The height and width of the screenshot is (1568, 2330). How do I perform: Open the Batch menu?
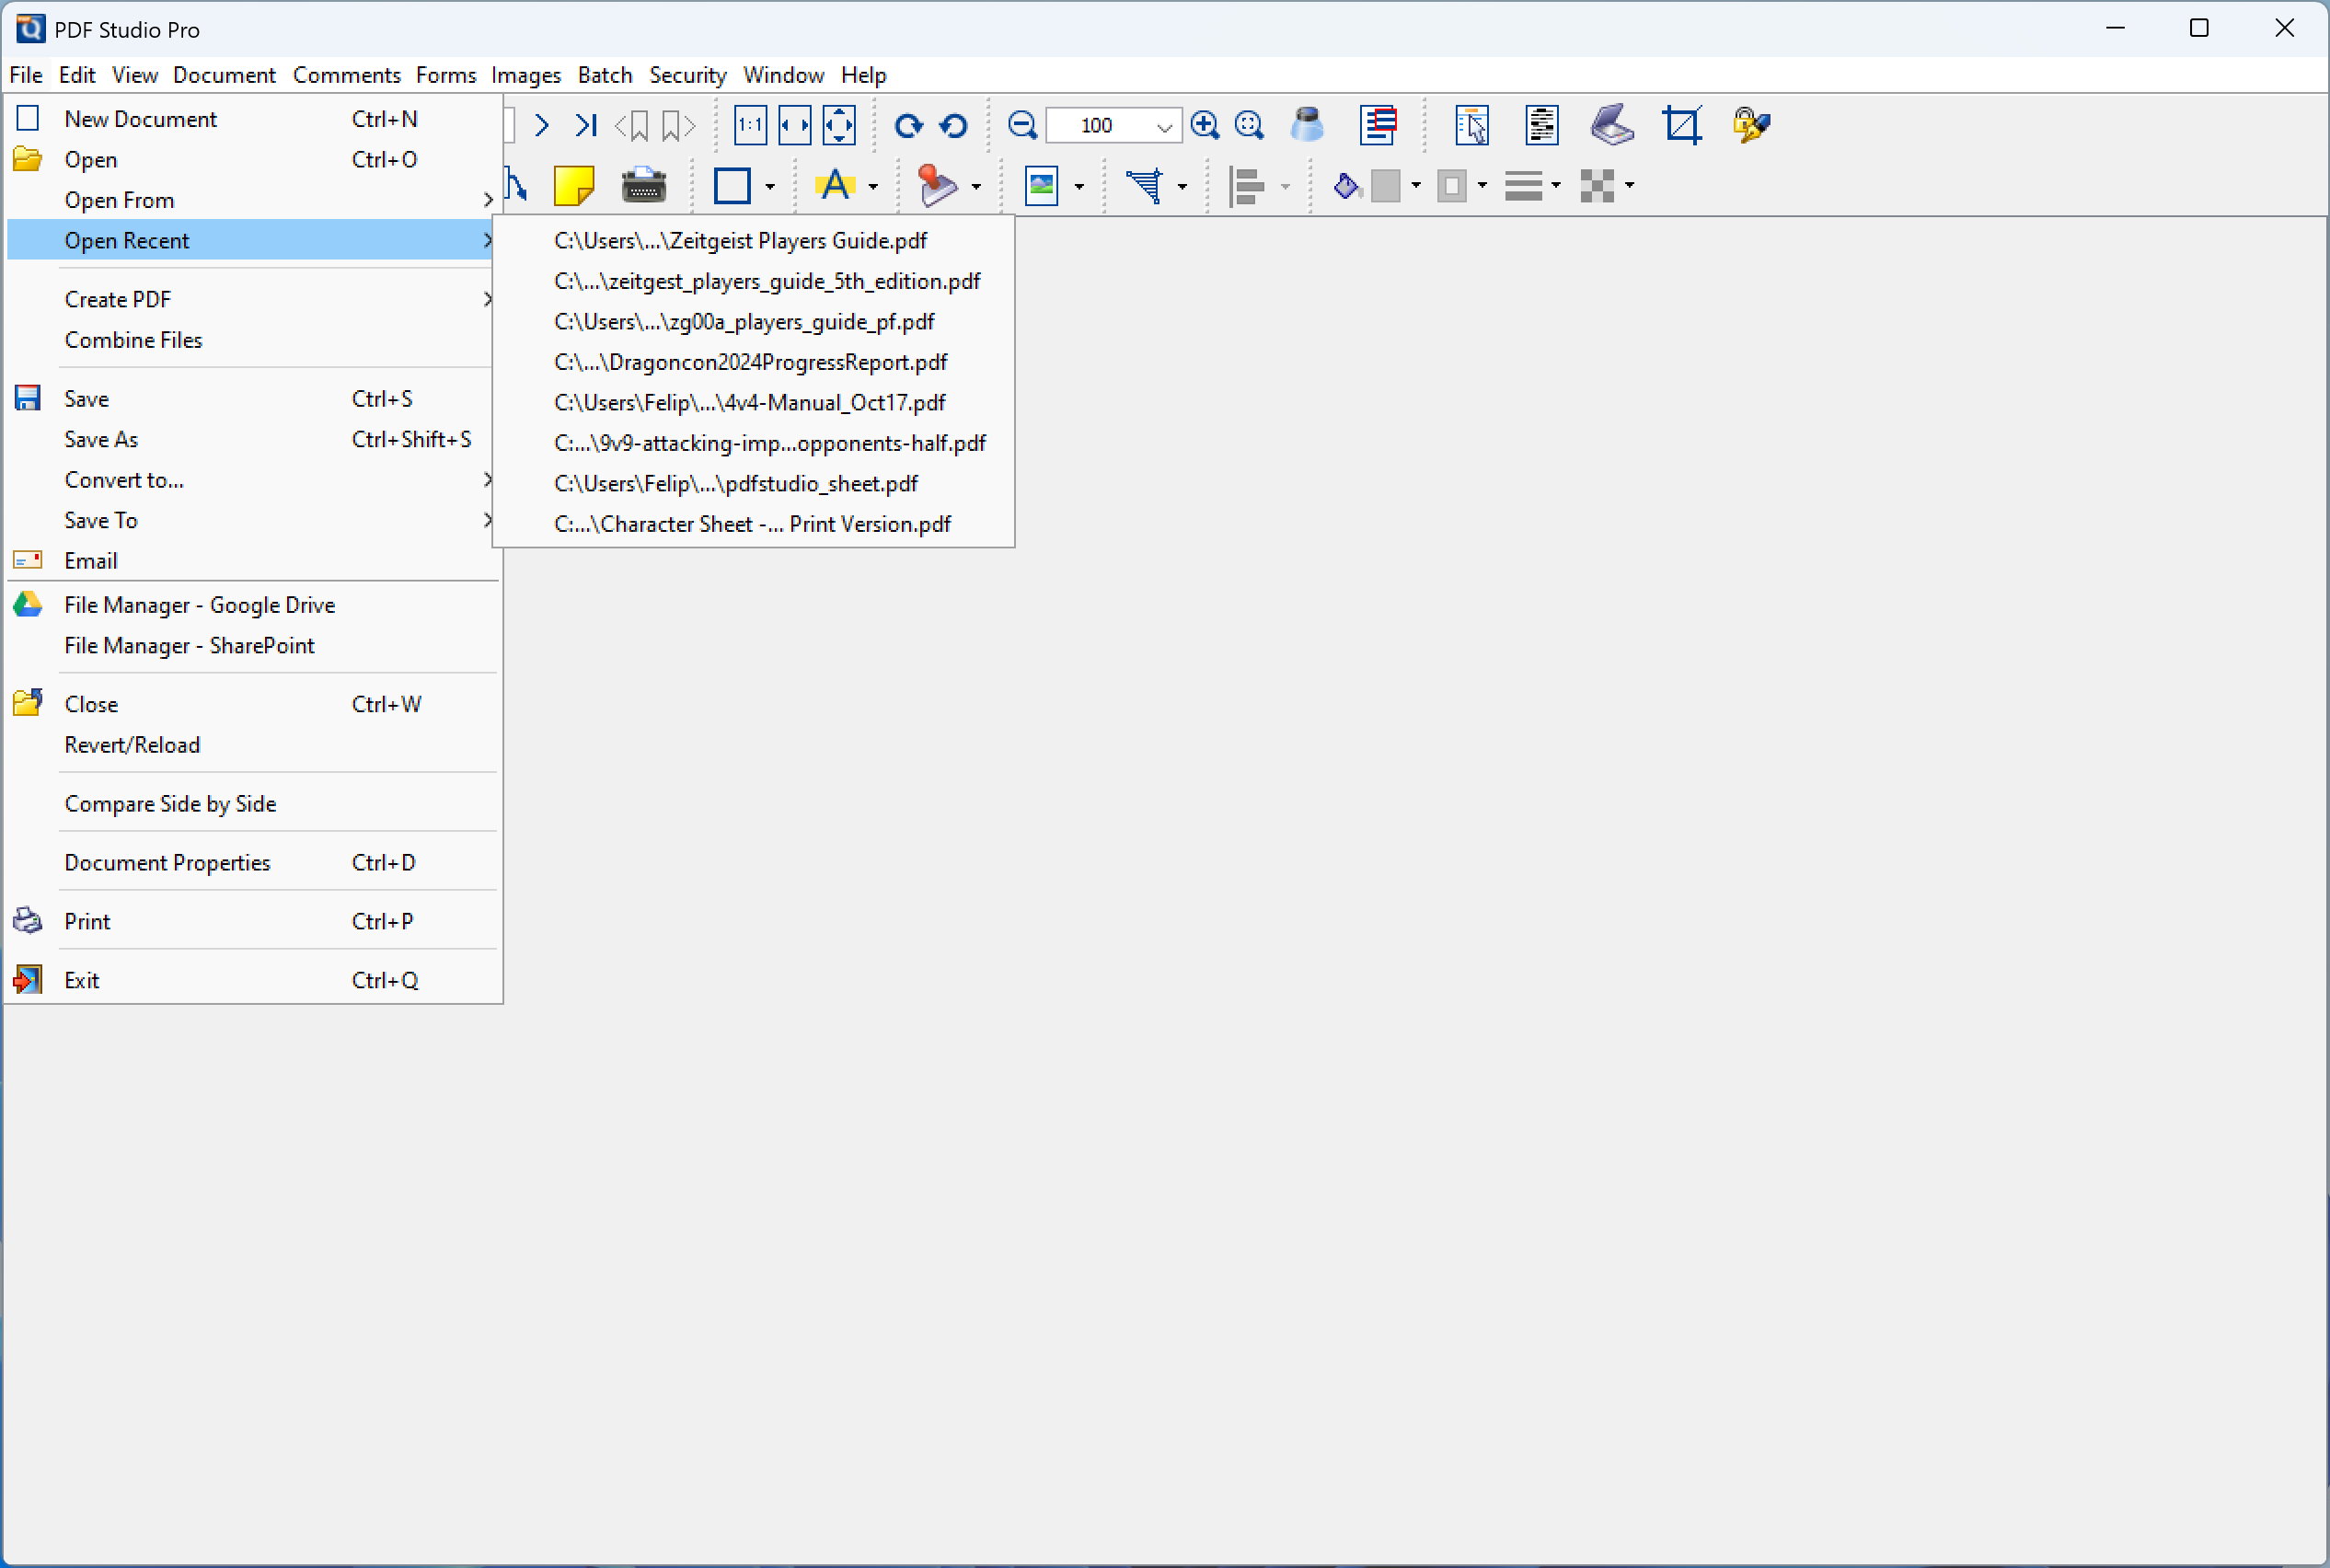tap(604, 75)
